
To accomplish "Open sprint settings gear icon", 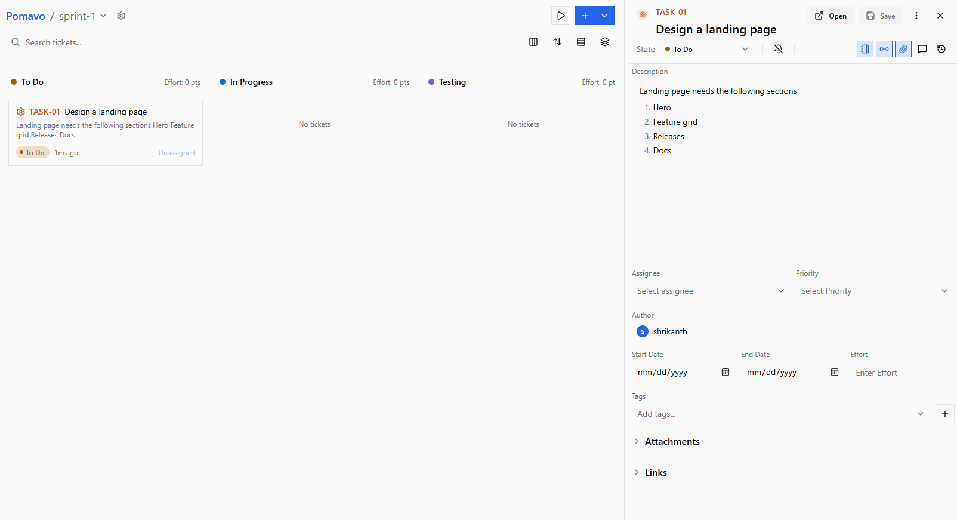I will pyautogui.click(x=121, y=16).
